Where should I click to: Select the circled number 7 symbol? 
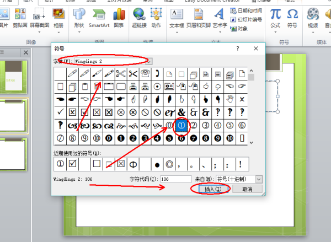coord(60,138)
